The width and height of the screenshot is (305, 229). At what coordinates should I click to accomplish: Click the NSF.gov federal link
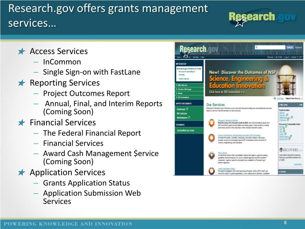tap(282, 112)
